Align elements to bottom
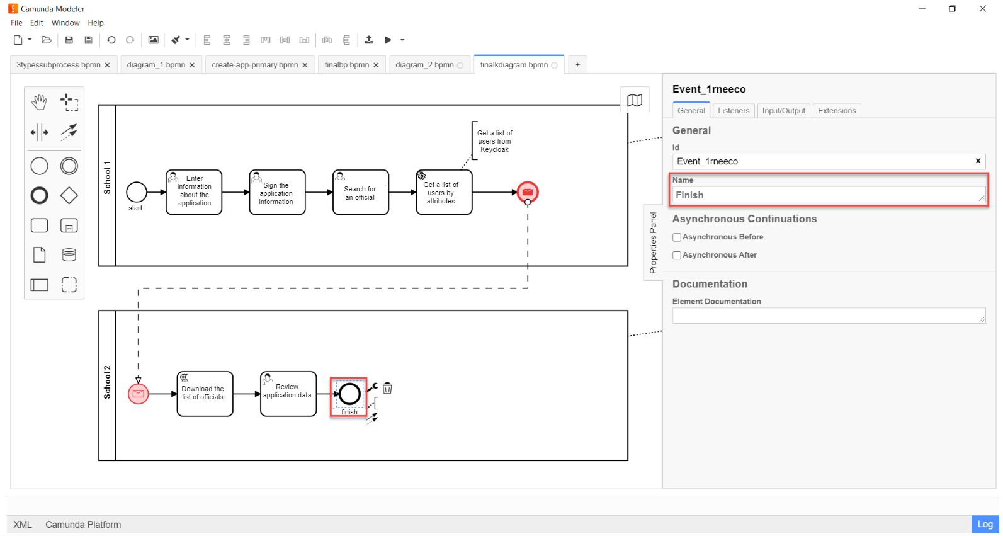Image resolution: width=1003 pixels, height=536 pixels. (305, 40)
